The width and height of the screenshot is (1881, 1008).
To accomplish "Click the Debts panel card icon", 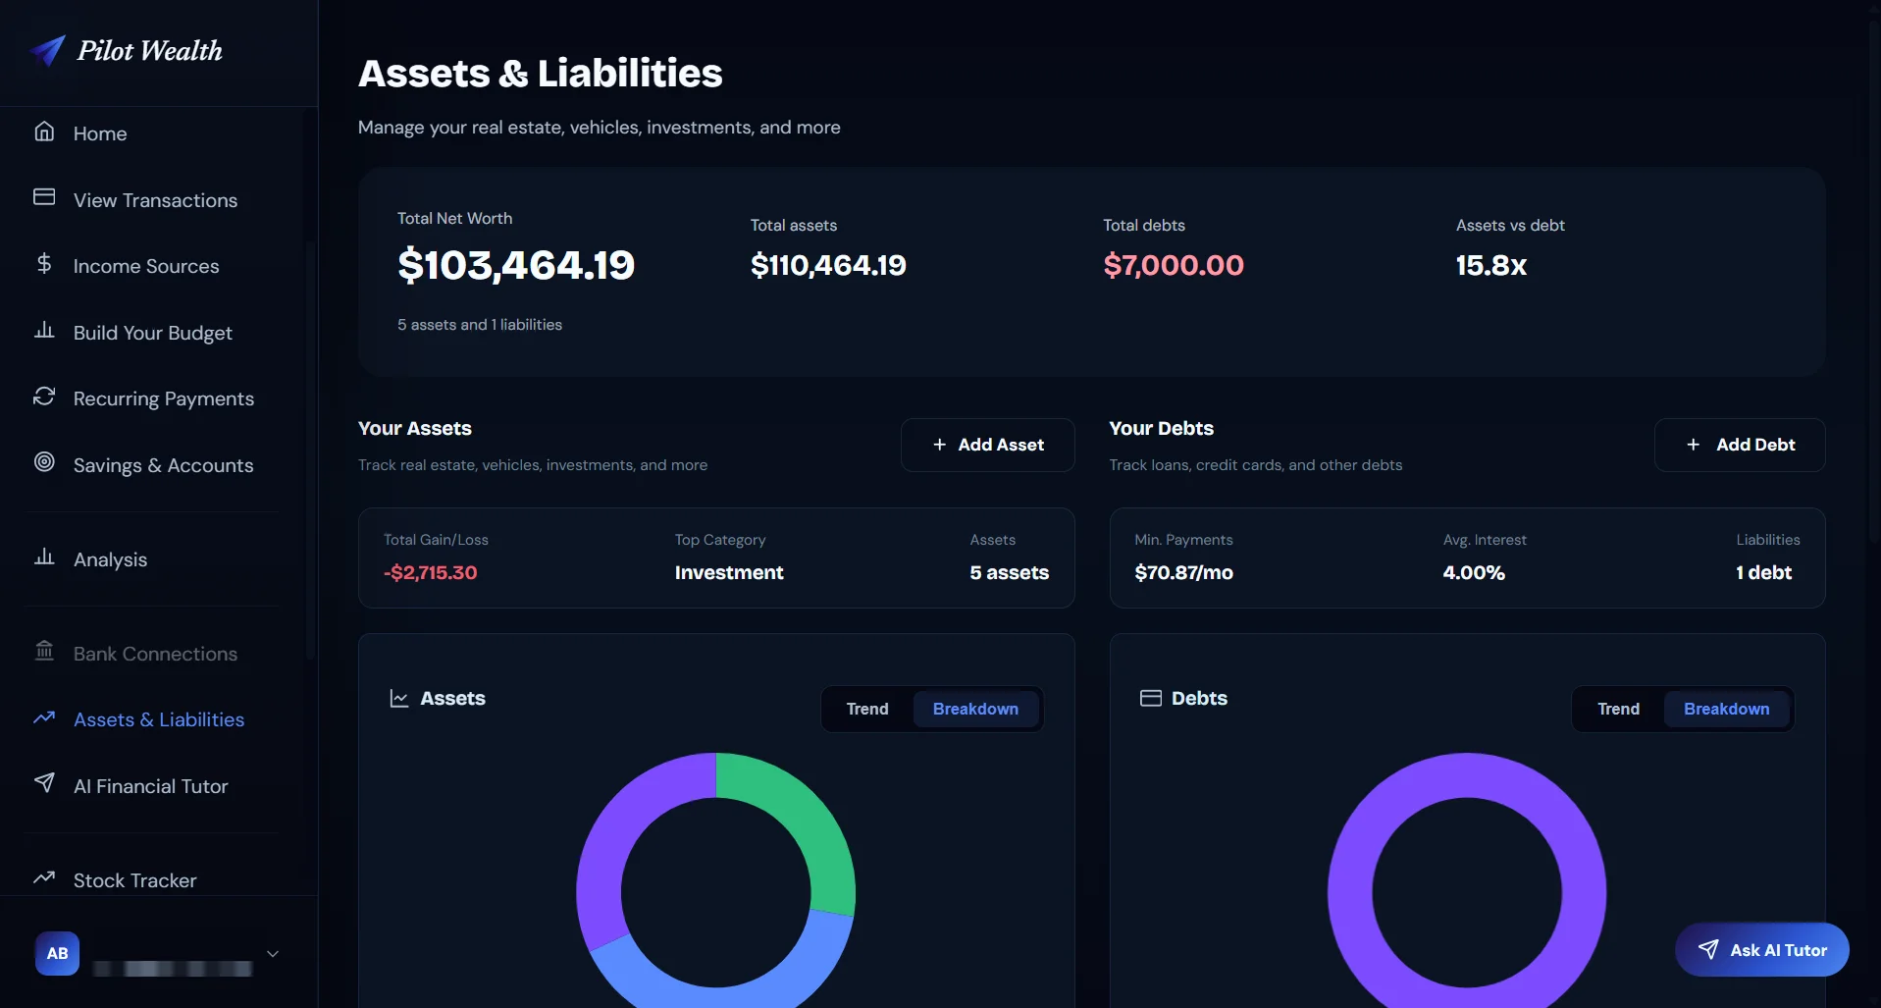I will pos(1151,698).
